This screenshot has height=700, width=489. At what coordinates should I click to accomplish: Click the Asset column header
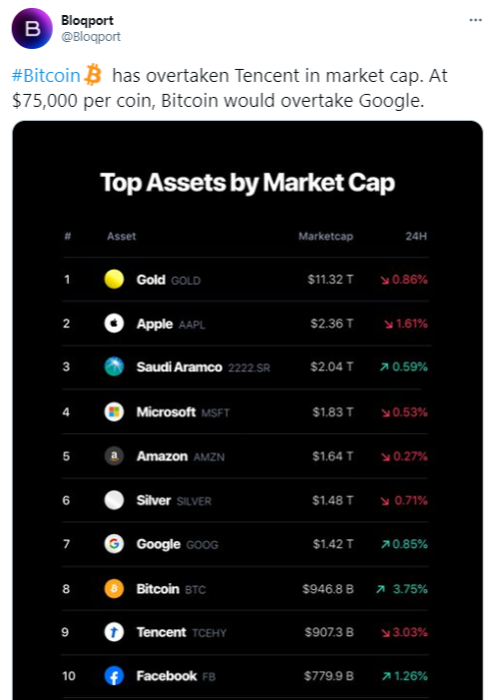coord(122,236)
